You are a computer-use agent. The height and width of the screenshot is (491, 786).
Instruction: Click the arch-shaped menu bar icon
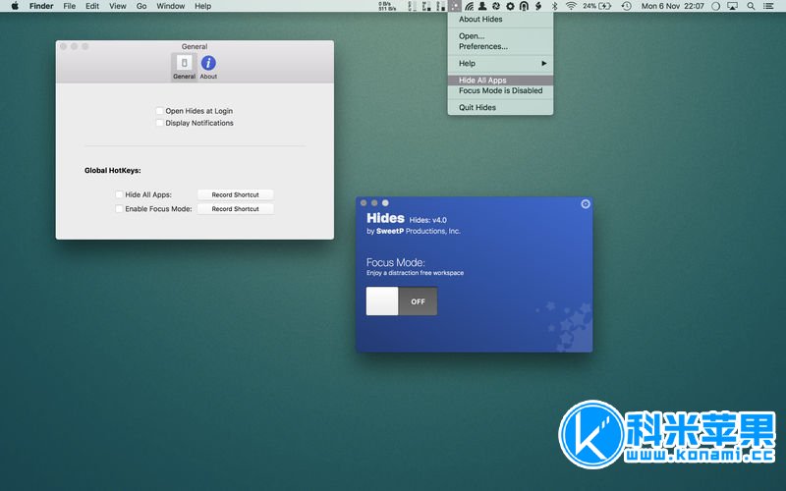(x=524, y=6)
